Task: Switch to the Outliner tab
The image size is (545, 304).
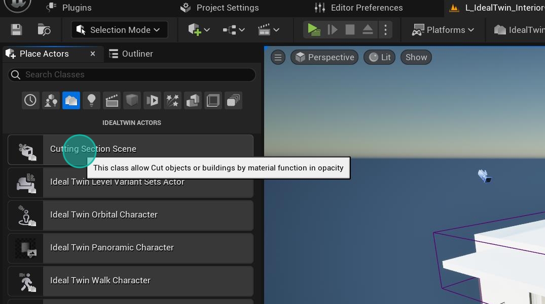Action: [x=131, y=54]
